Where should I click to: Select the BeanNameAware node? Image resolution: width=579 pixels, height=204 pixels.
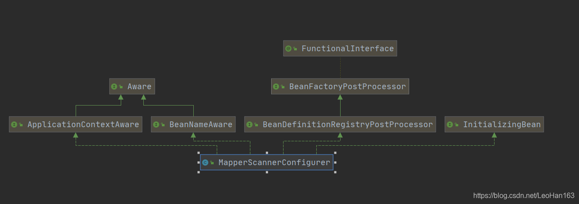click(x=193, y=125)
